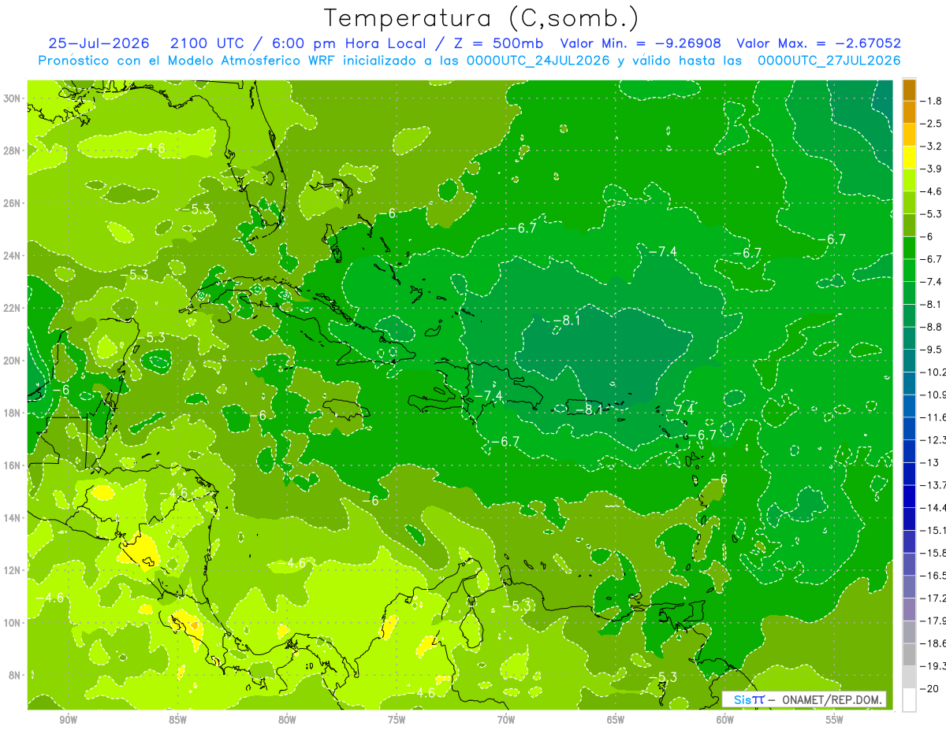Click the '90W' longitude axis label
The height and width of the screenshot is (730, 946).
point(68,720)
